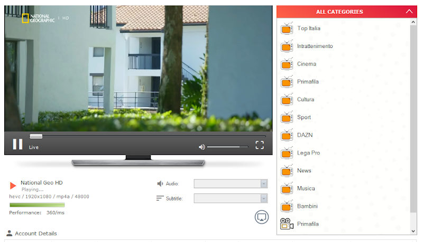Screen dimensions: 423x242
Task: Click the green performance bar
Action: pos(37,205)
